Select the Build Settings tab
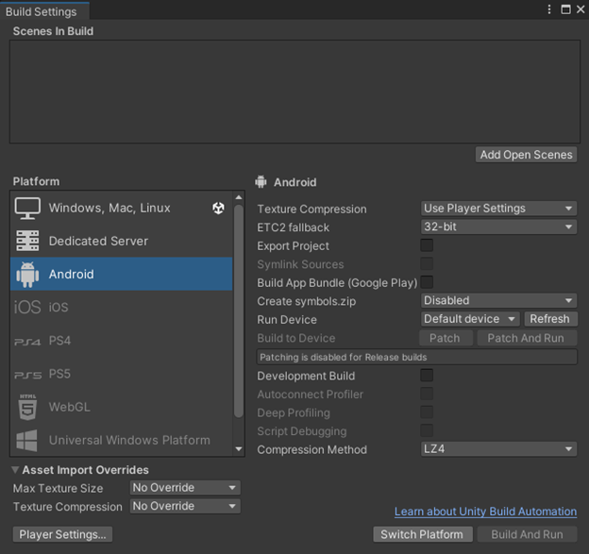589x554 pixels. point(42,11)
